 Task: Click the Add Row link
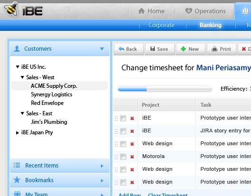[x=130, y=195]
